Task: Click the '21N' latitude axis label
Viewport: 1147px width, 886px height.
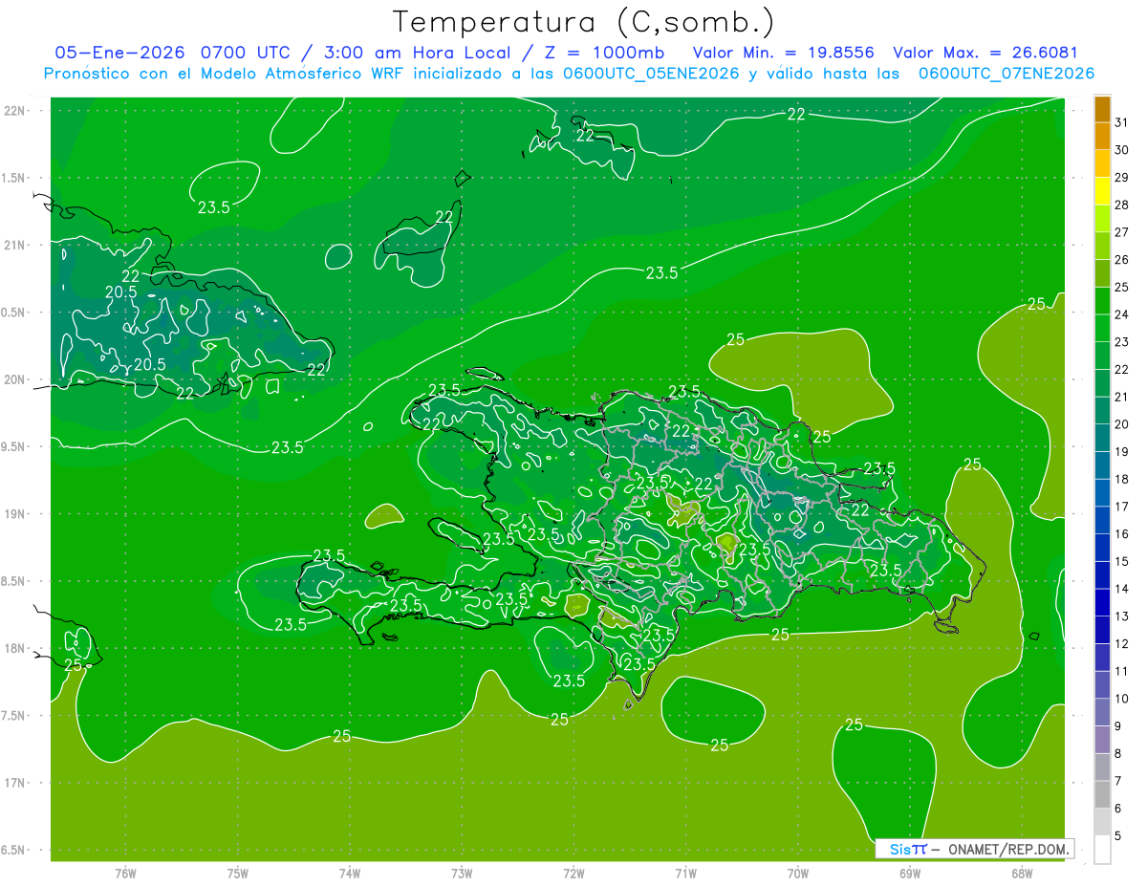Action: [16, 246]
